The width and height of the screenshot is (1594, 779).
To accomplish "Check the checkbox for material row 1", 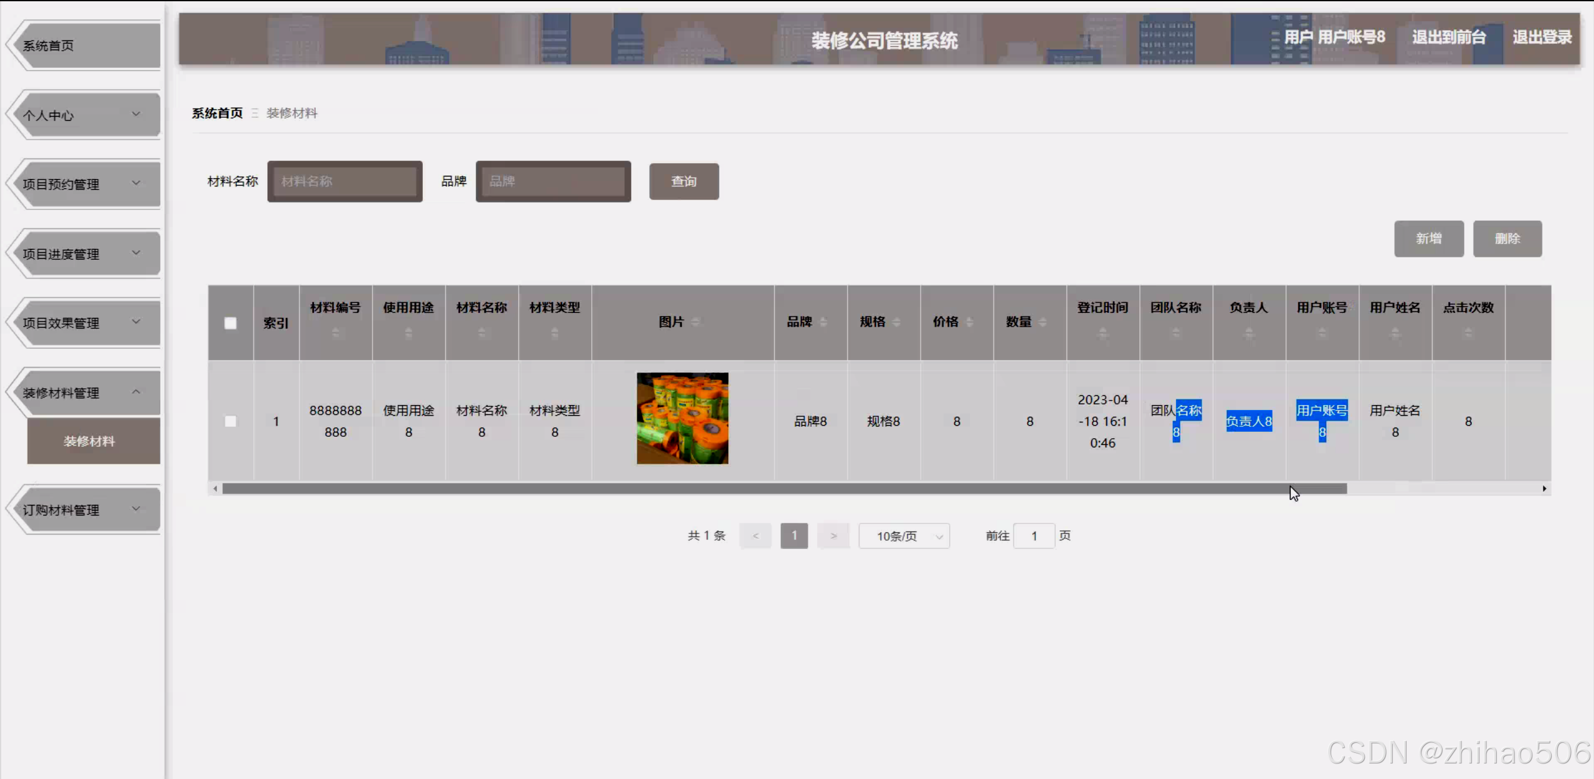I will pyautogui.click(x=230, y=421).
